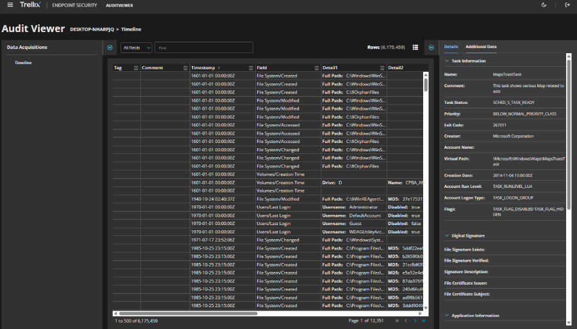Click the Page 1 of 12,351 indicator
Image resolution: width=577 pixels, height=329 pixels.
tap(366, 321)
